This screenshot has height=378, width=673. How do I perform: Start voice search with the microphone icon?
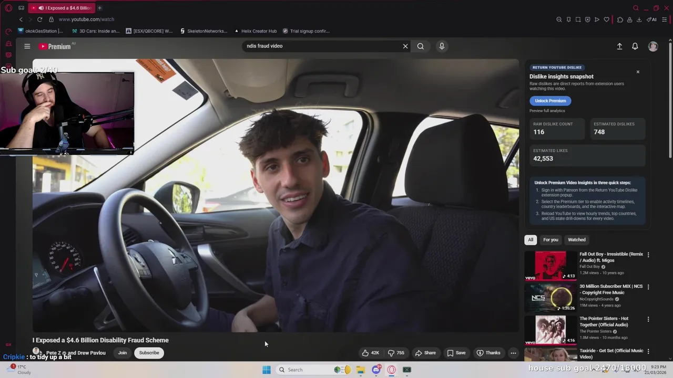pyautogui.click(x=442, y=46)
